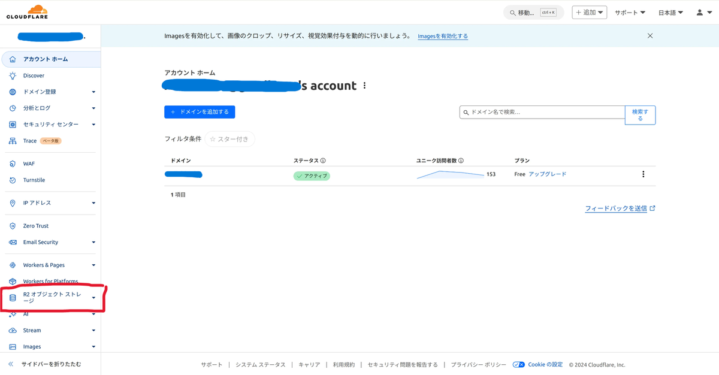Viewport: 719px width, 375px height.
Task: Expand the IP アドレス menu arrow
Action: point(93,203)
